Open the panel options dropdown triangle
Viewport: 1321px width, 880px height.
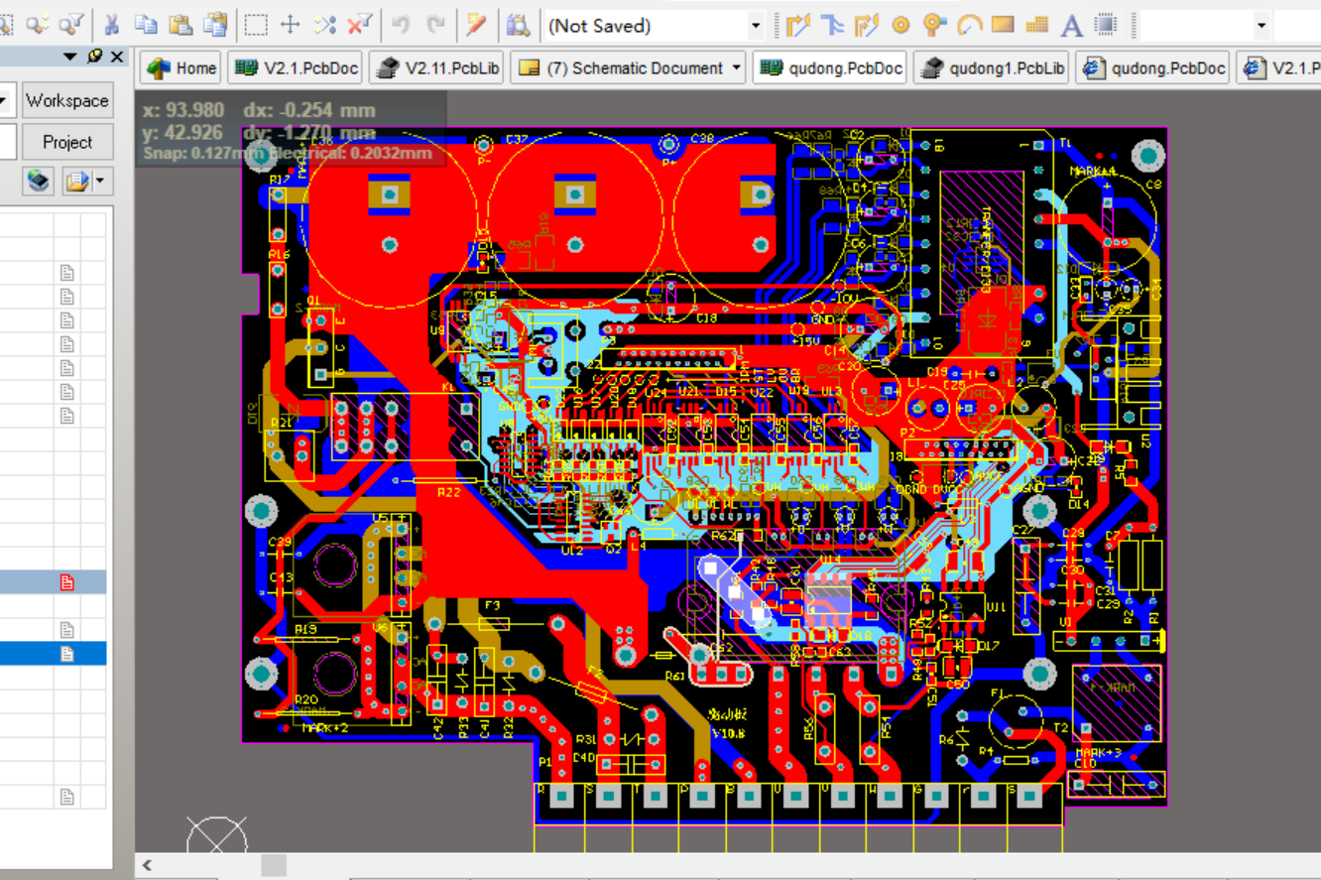click(70, 57)
